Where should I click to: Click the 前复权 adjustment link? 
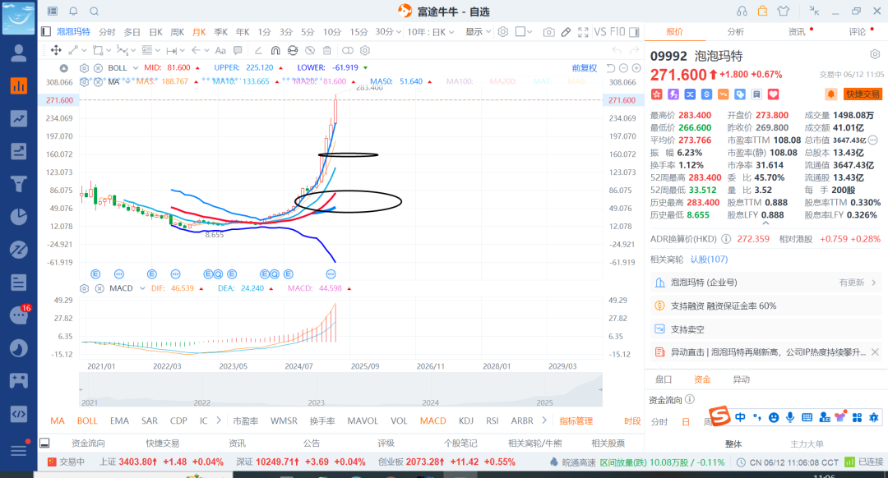pos(584,68)
